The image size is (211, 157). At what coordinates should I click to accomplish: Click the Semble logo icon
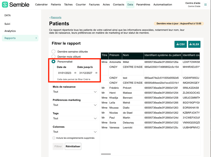[5, 5]
